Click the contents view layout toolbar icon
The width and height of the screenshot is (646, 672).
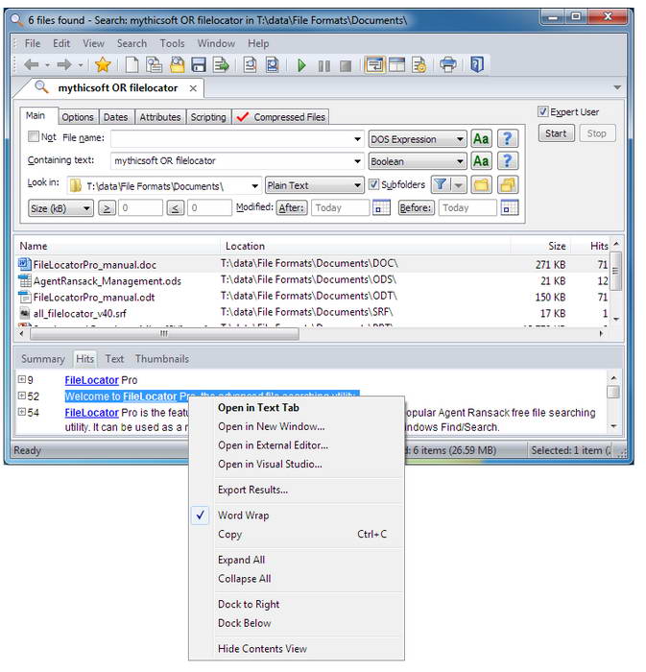pyautogui.click(x=397, y=65)
